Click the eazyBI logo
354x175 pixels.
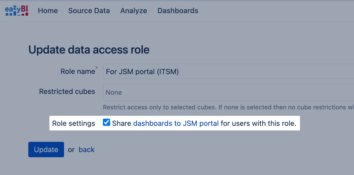17,11
